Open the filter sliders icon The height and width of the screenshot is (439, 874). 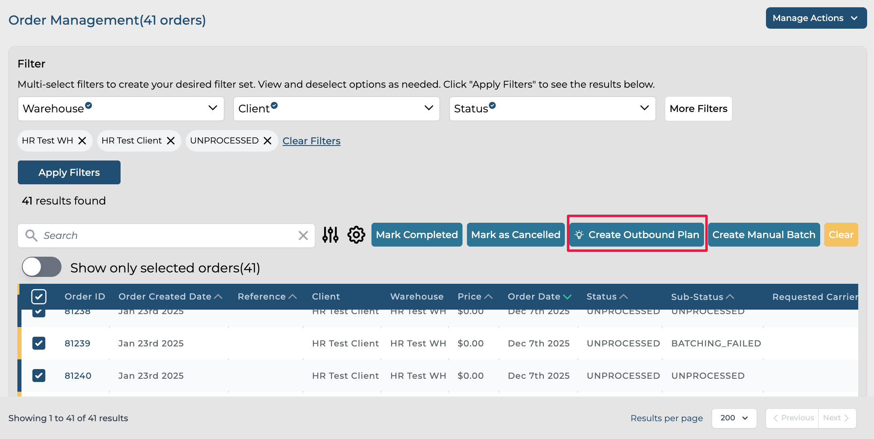(x=330, y=235)
